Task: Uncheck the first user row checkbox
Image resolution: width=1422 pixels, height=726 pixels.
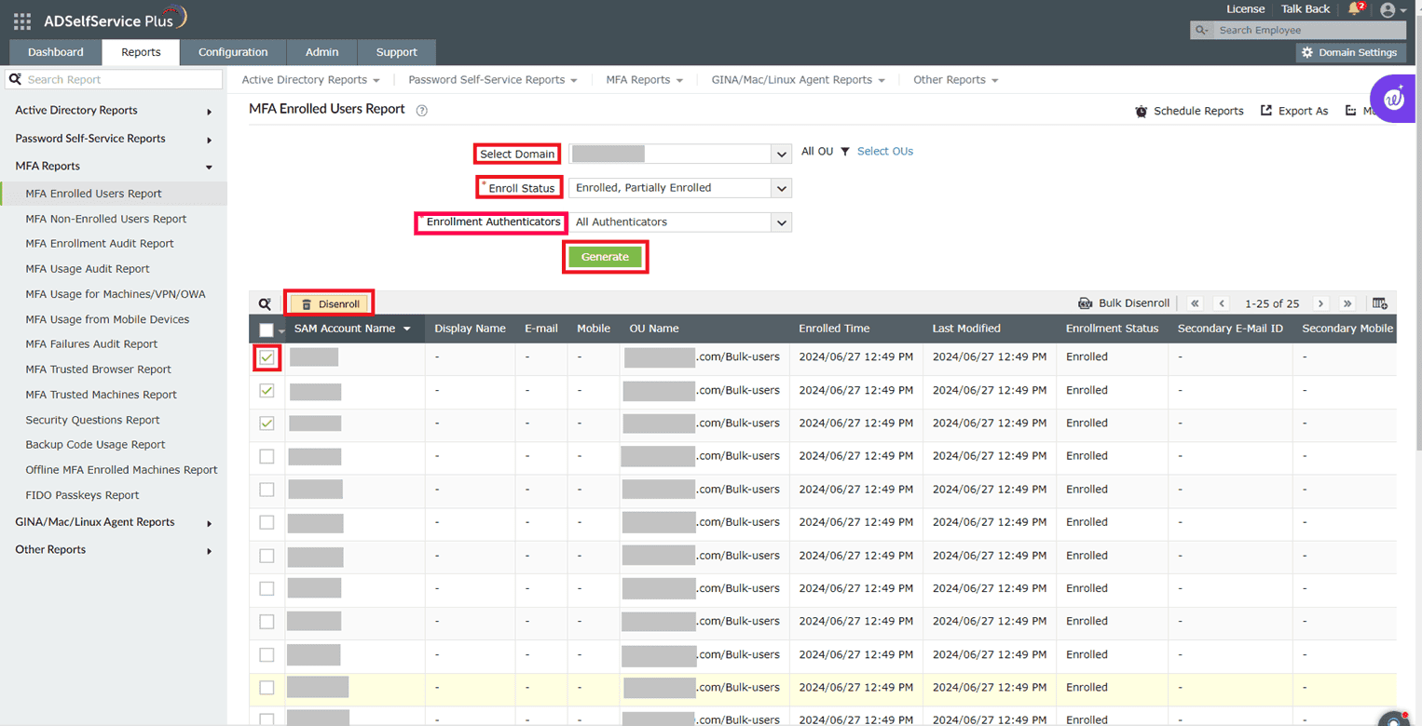Action: coord(267,357)
